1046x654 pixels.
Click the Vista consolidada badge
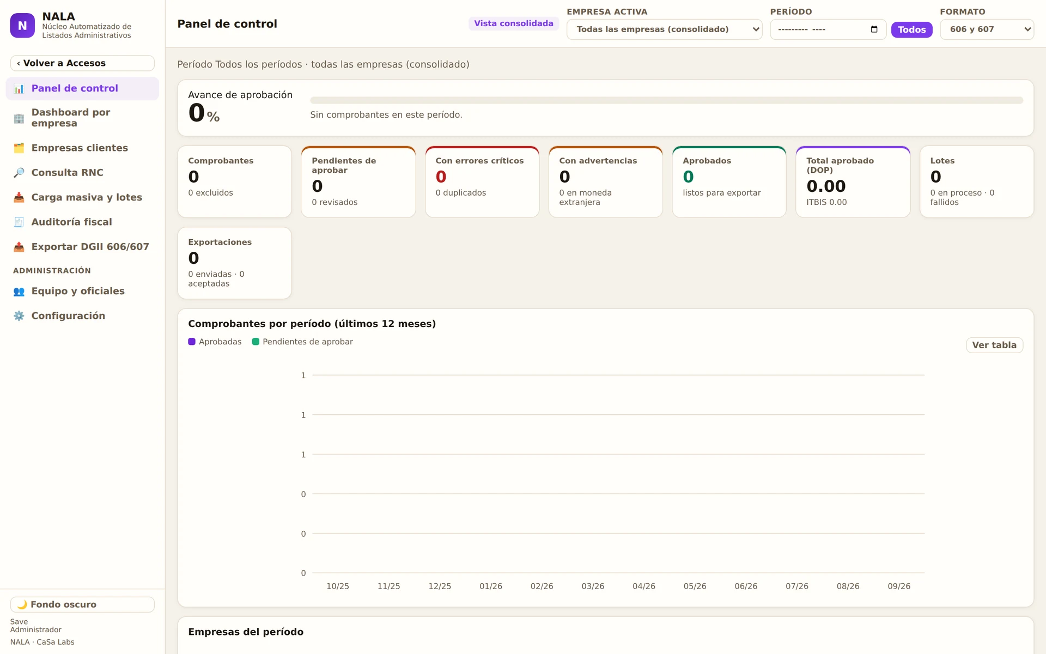pos(513,23)
